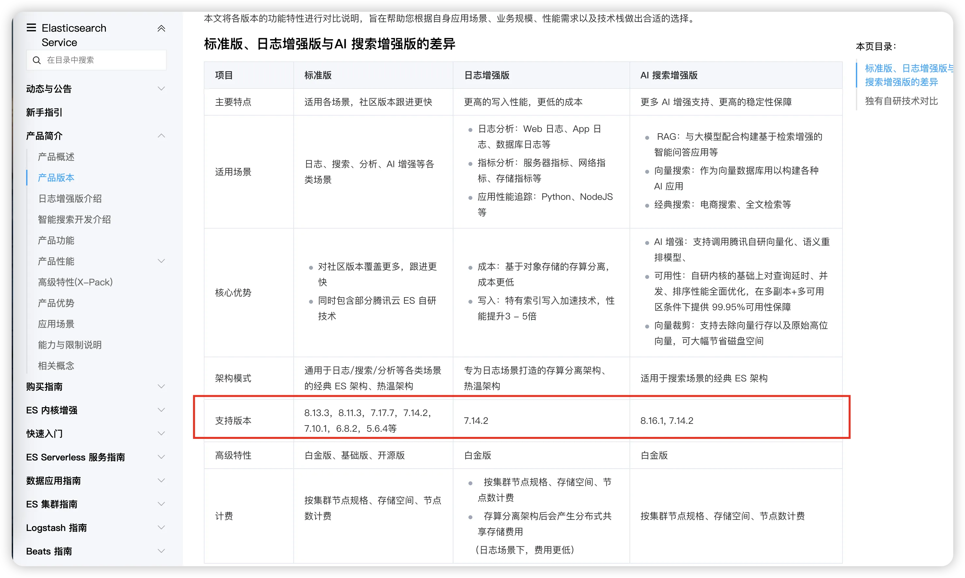Expand the Logstash 指南 section chevron

tap(161, 527)
